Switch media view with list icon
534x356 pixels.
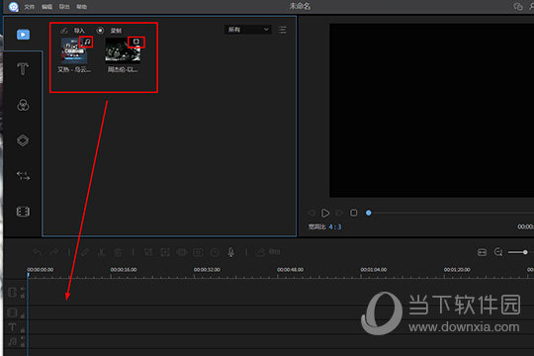(x=282, y=30)
